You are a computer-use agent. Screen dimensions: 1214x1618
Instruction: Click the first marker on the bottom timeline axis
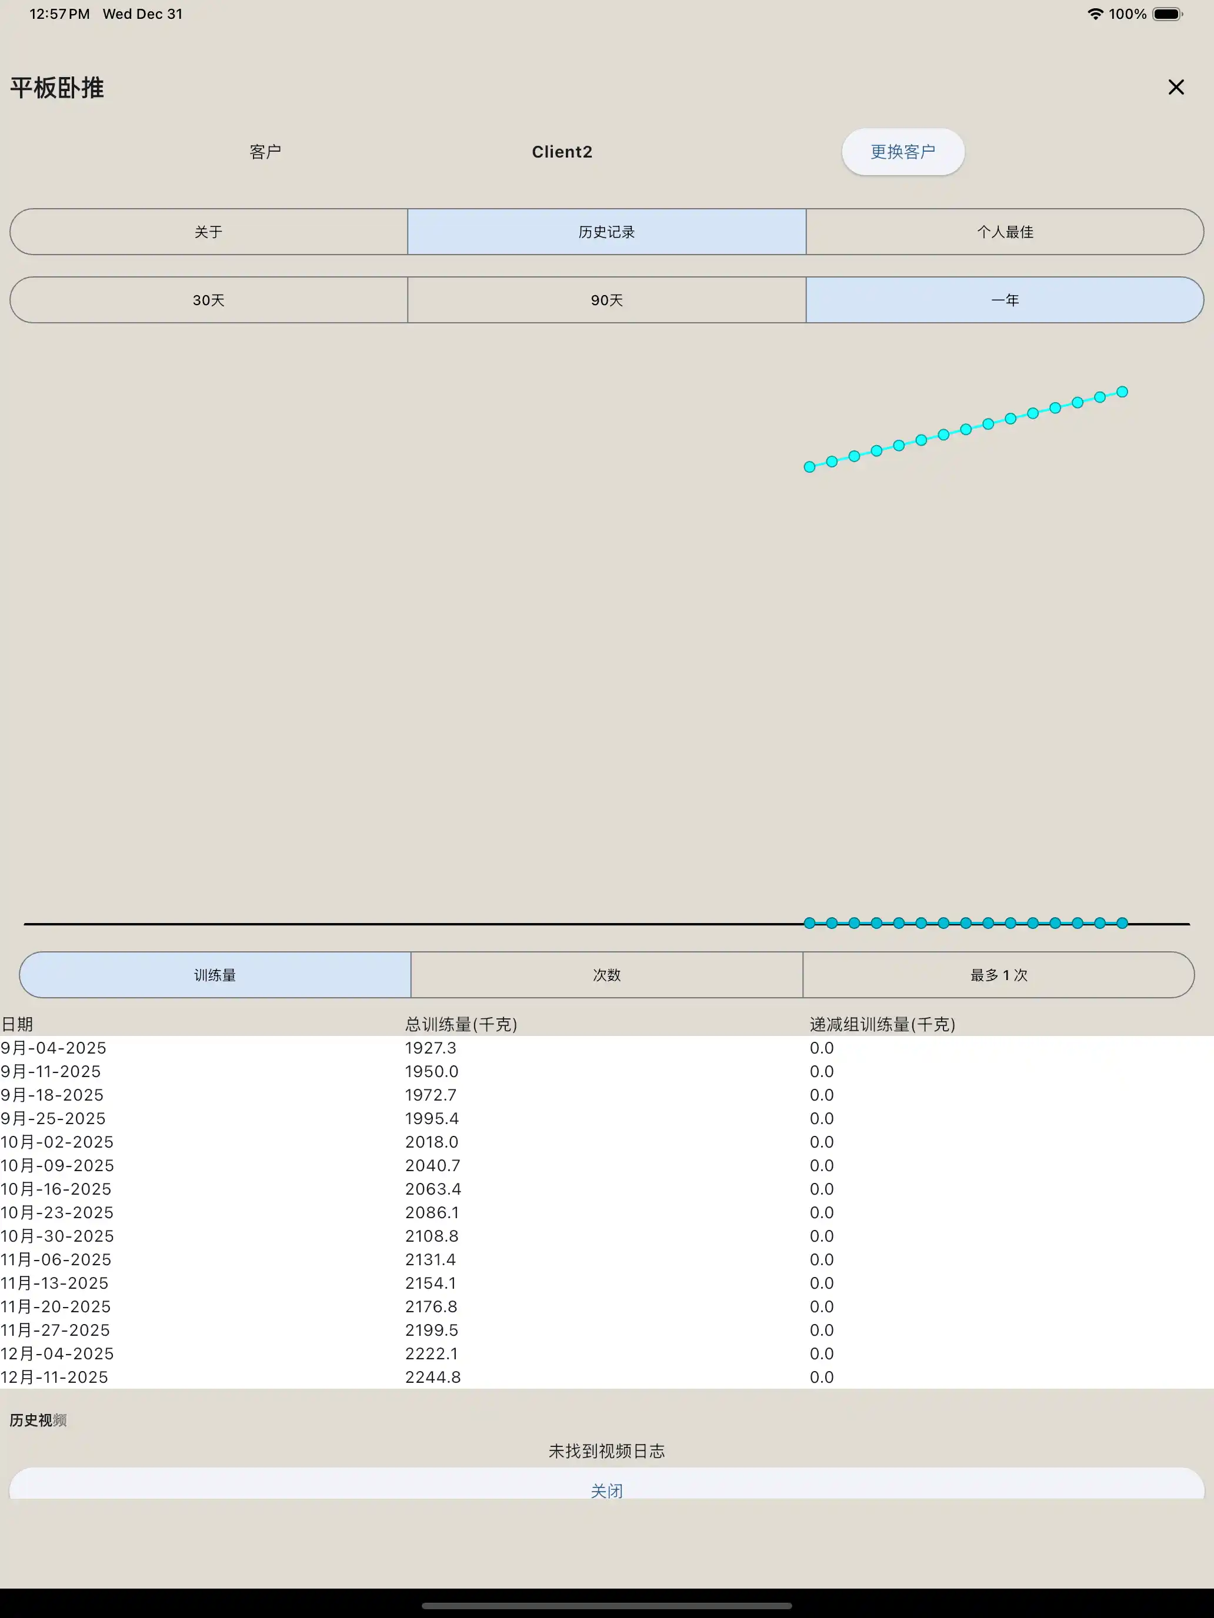click(809, 923)
